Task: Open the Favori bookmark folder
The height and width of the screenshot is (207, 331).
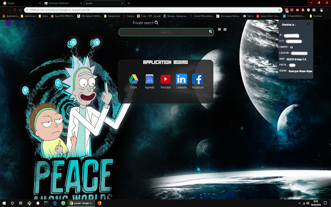Action: (43, 16)
